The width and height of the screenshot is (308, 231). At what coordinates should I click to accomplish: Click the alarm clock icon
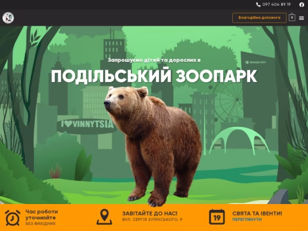pos(13,218)
